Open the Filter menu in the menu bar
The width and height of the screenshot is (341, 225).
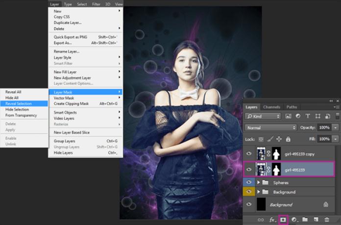pyautogui.click(x=96, y=4)
